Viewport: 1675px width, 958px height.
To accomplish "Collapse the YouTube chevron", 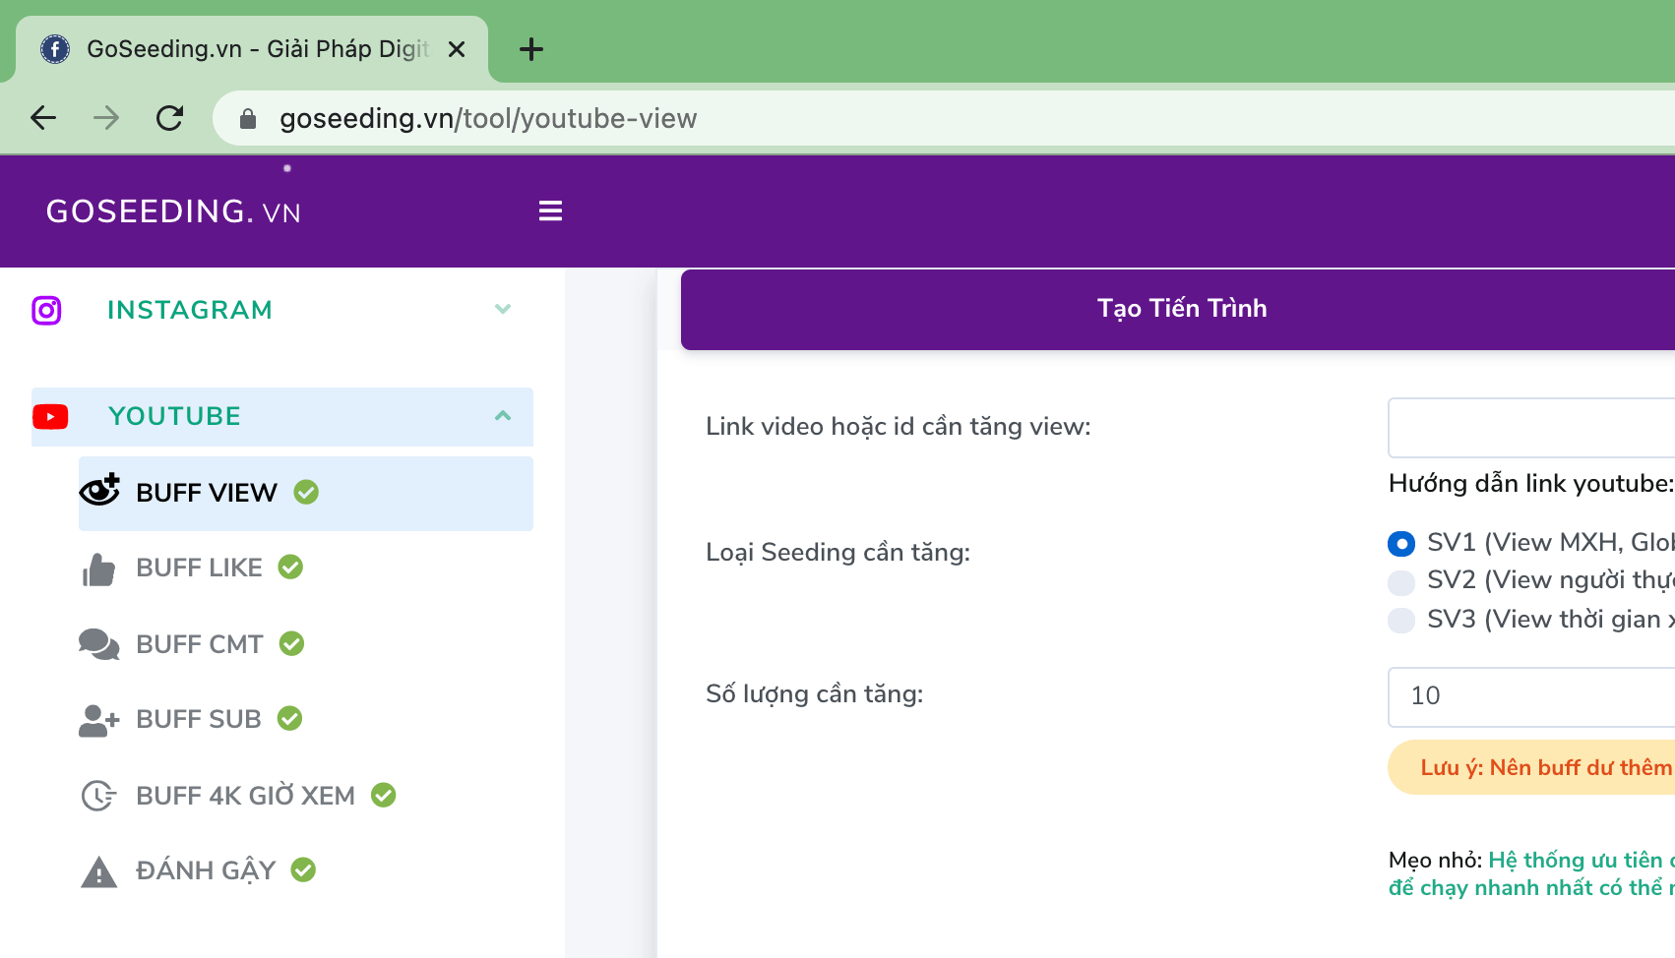I will click(x=503, y=415).
